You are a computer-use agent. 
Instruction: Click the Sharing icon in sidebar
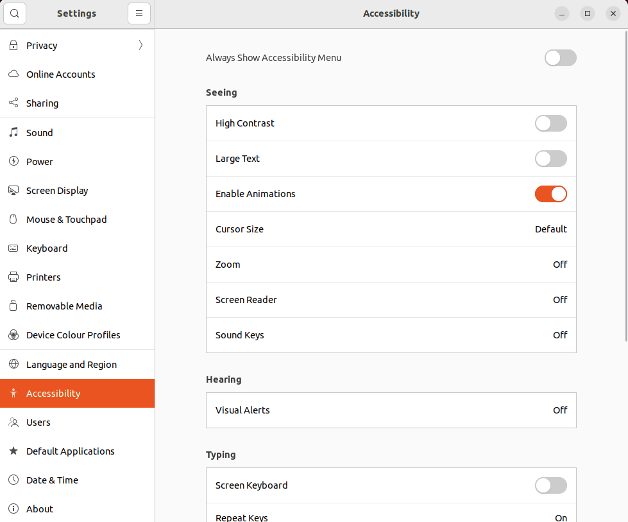[x=13, y=103]
